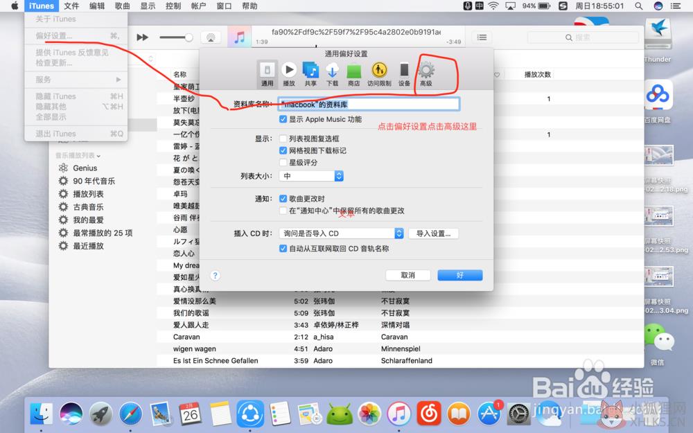Click the song playback progress bar
The width and height of the screenshot is (693, 433).
pos(358,46)
